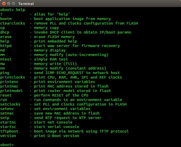Click the 'printenv' command name
The image size is (181, 147).
pos(9,82)
